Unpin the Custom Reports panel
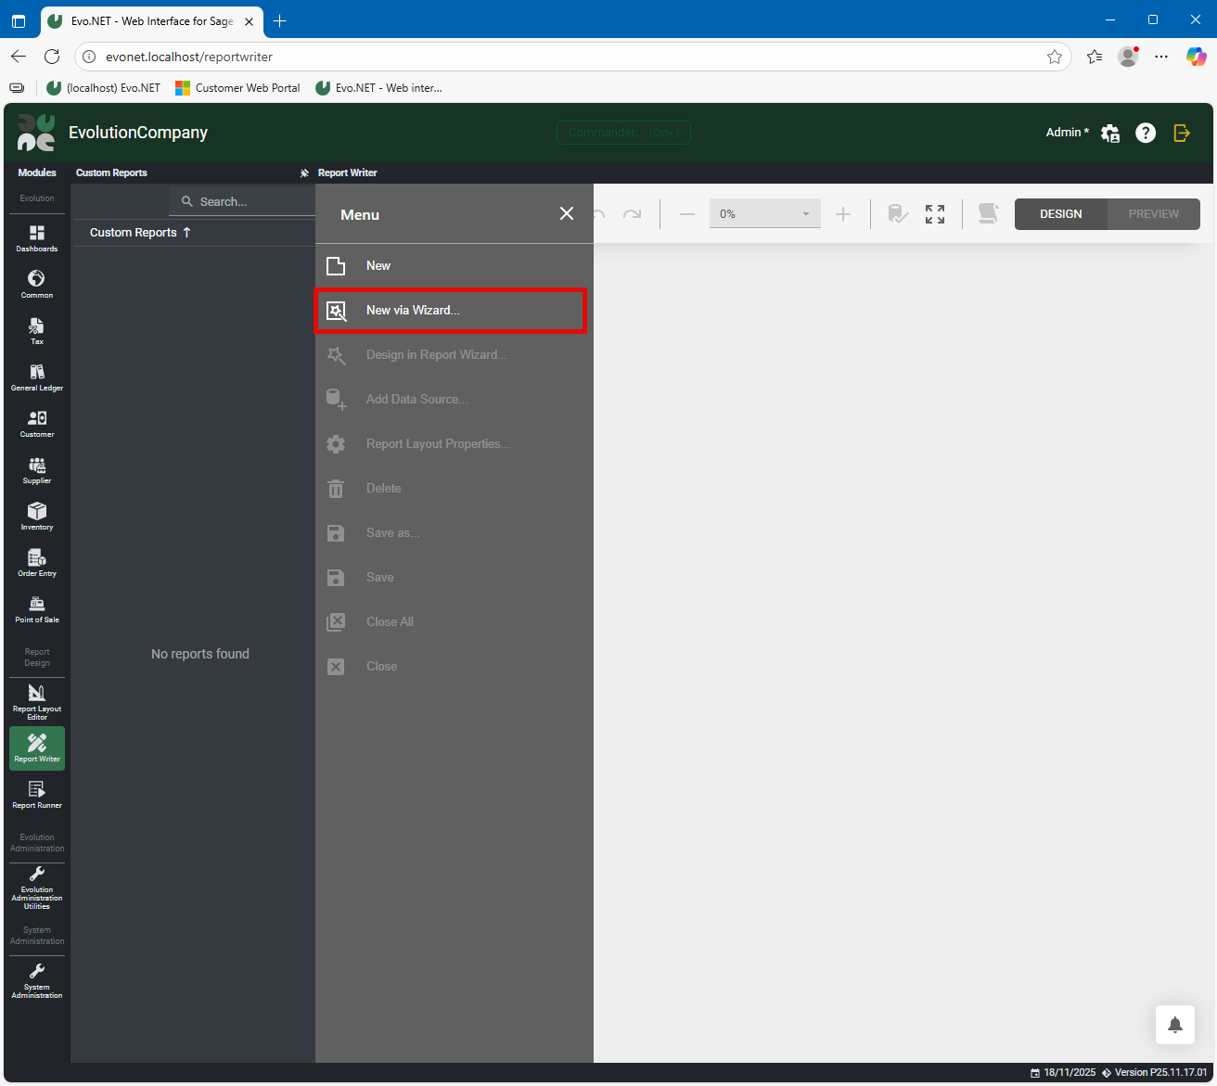1217x1086 pixels. 304,173
